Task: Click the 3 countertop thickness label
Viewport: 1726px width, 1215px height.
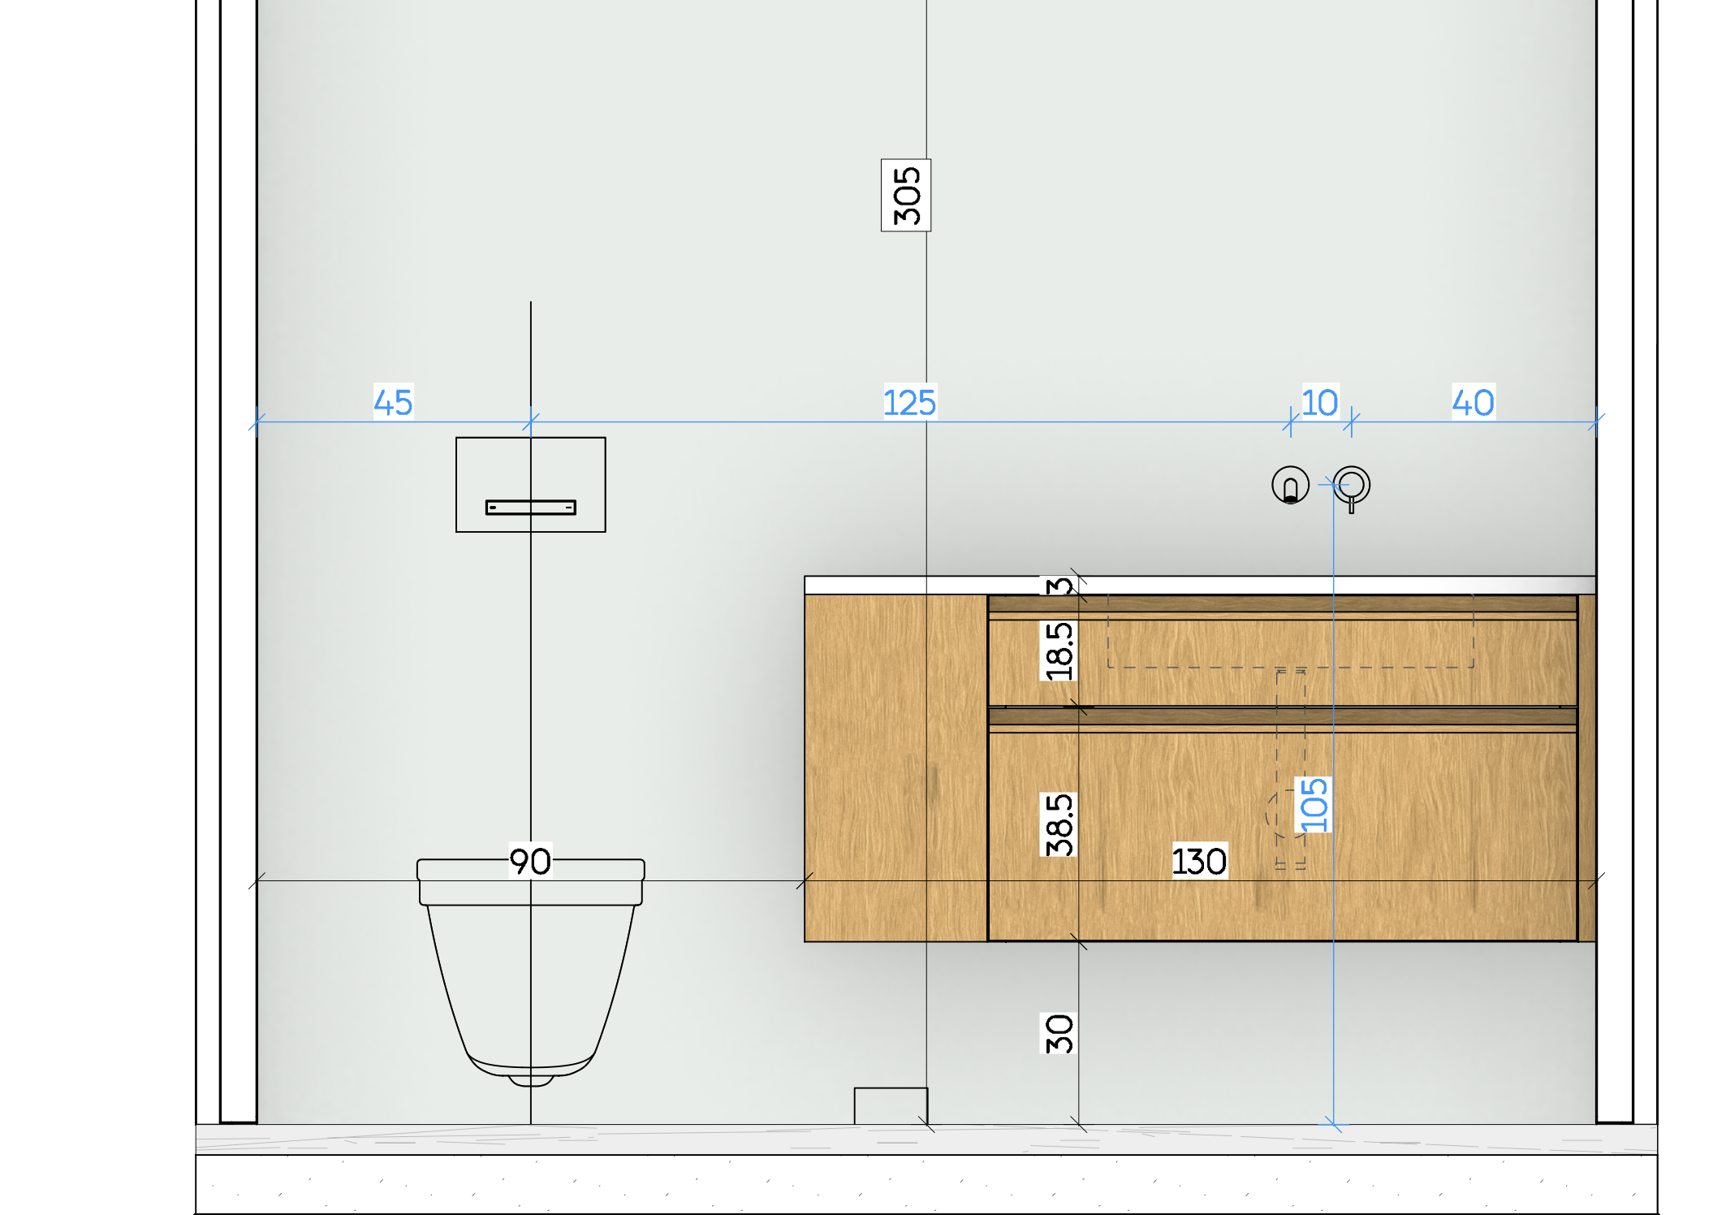Action: coord(1059,585)
